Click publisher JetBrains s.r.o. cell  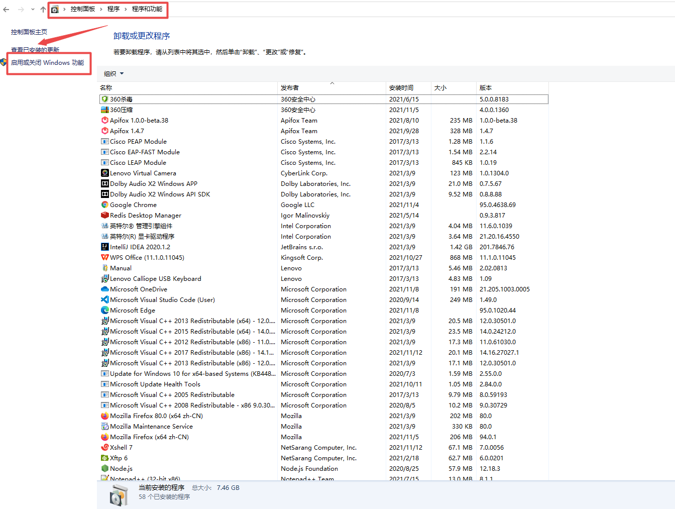302,247
